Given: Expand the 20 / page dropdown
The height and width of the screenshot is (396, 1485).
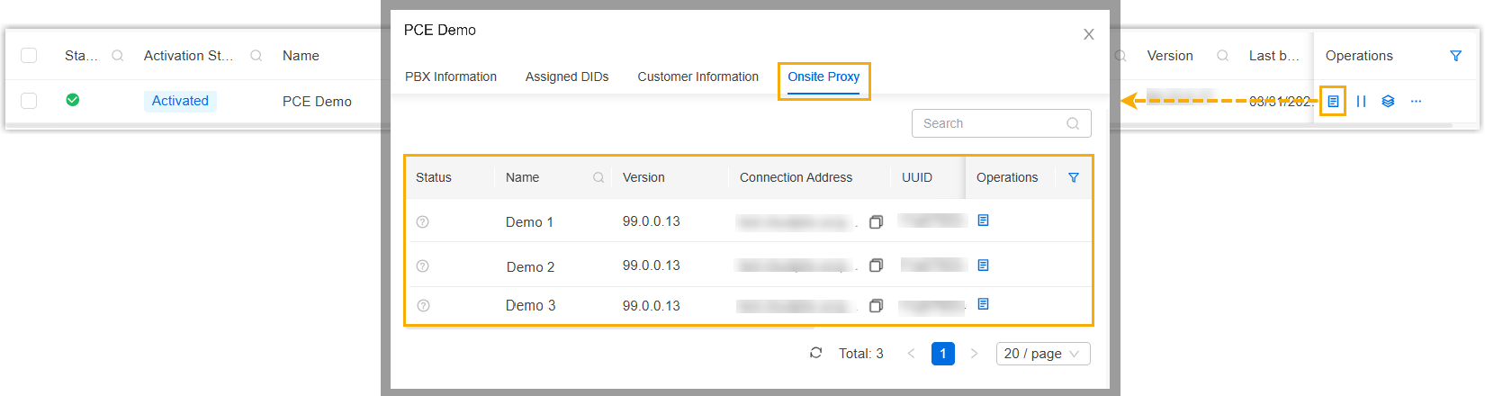Looking at the screenshot, I should 1042,354.
